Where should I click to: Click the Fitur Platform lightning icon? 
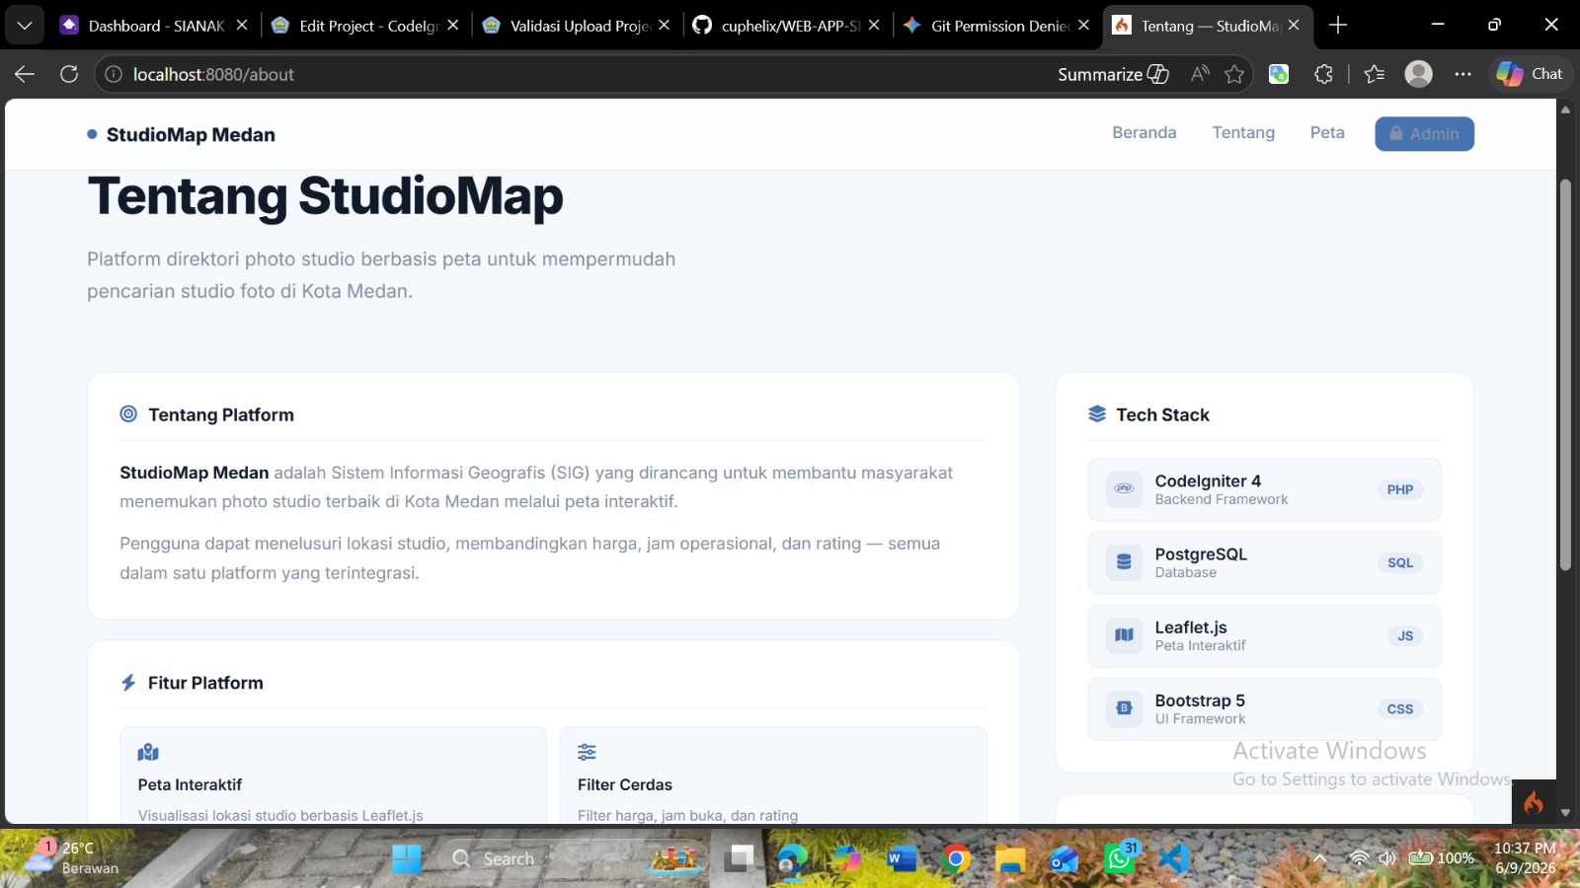coord(128,683)
